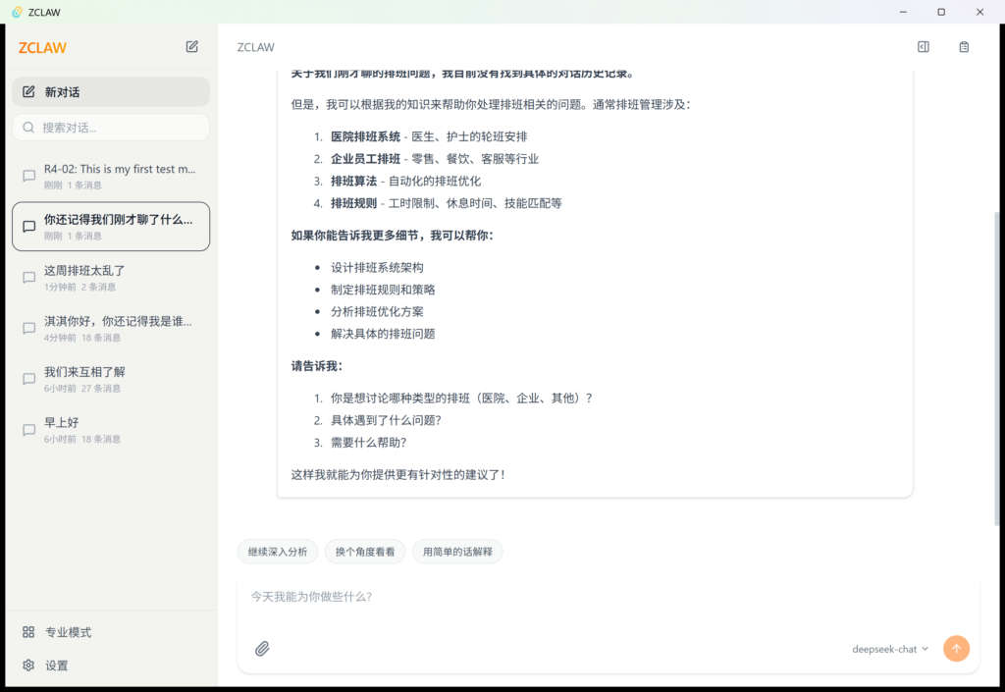Click the new chat compose icon beside ZCLAW logo
The height and width of the screenshot is (692, 1005).
pyautogui.click(x=192, y=46)
